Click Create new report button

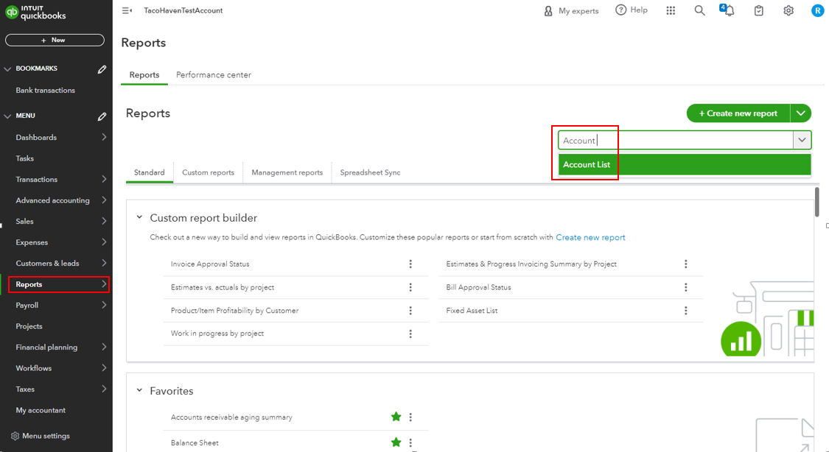point(738,113)
